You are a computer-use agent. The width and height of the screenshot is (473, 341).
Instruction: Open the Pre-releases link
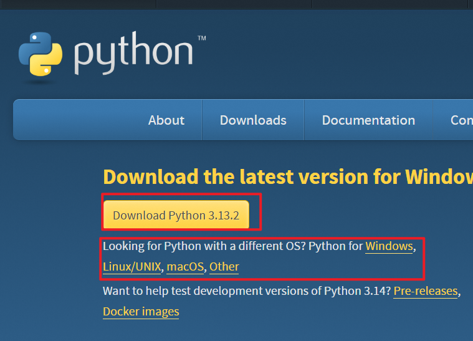[x=426, y=291]
